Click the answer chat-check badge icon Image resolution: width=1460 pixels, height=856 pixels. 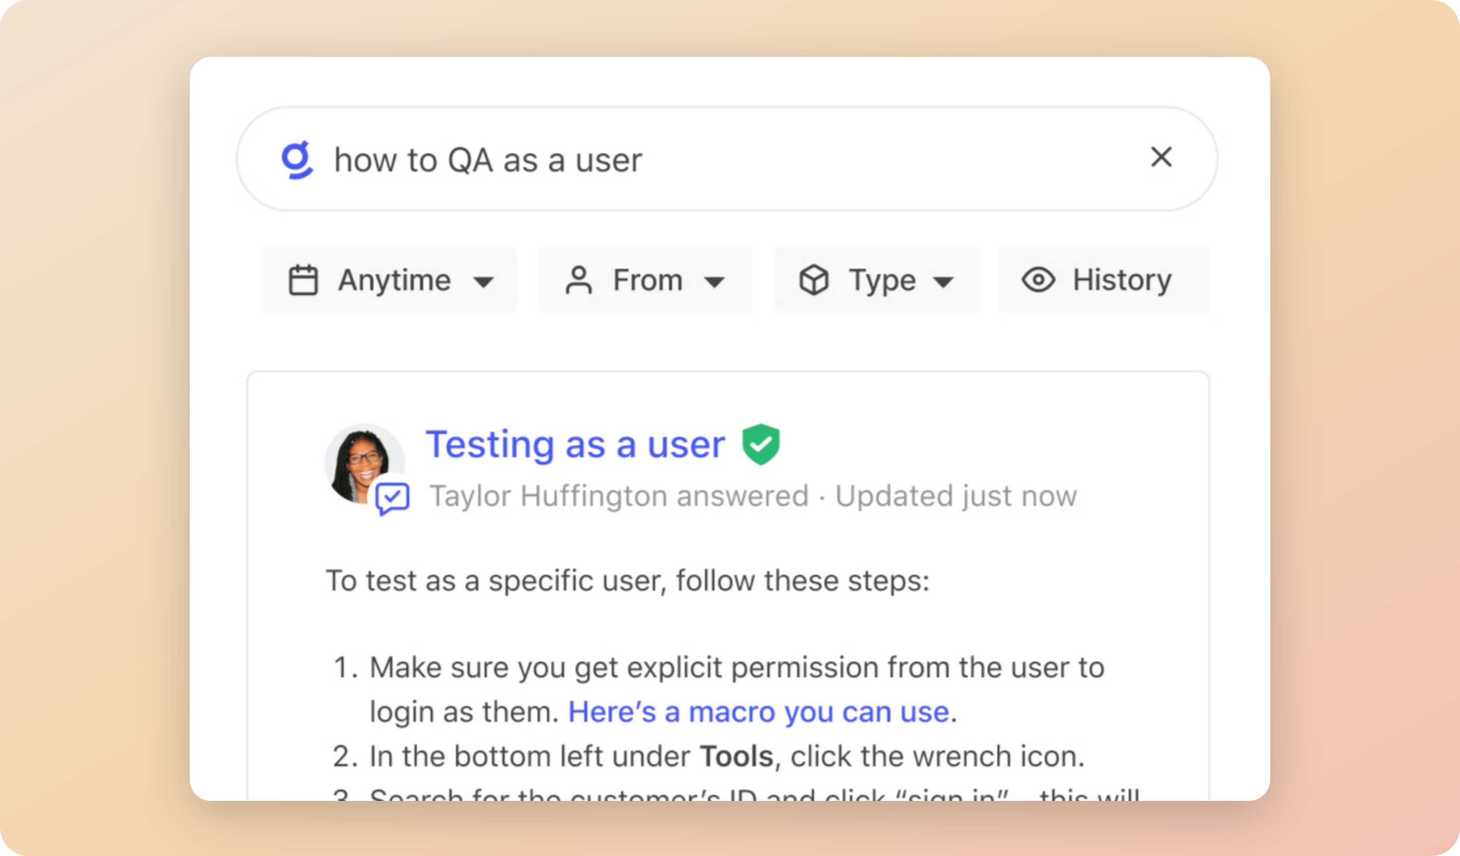pyautogui.click(x=392, y=498)
